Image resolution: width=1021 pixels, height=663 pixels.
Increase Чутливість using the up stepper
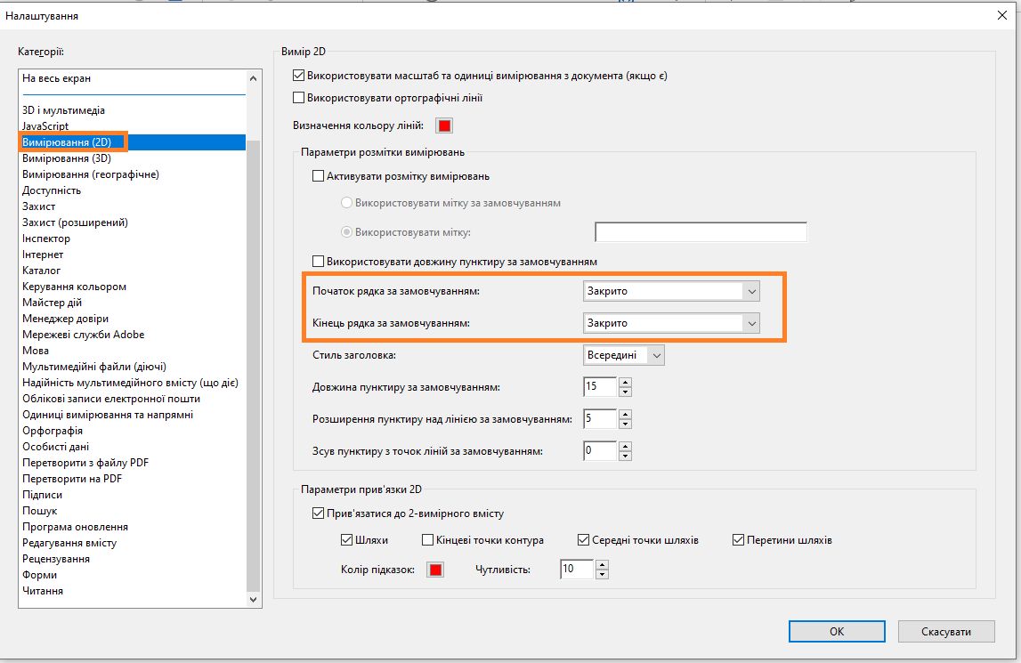coord(603,564)
